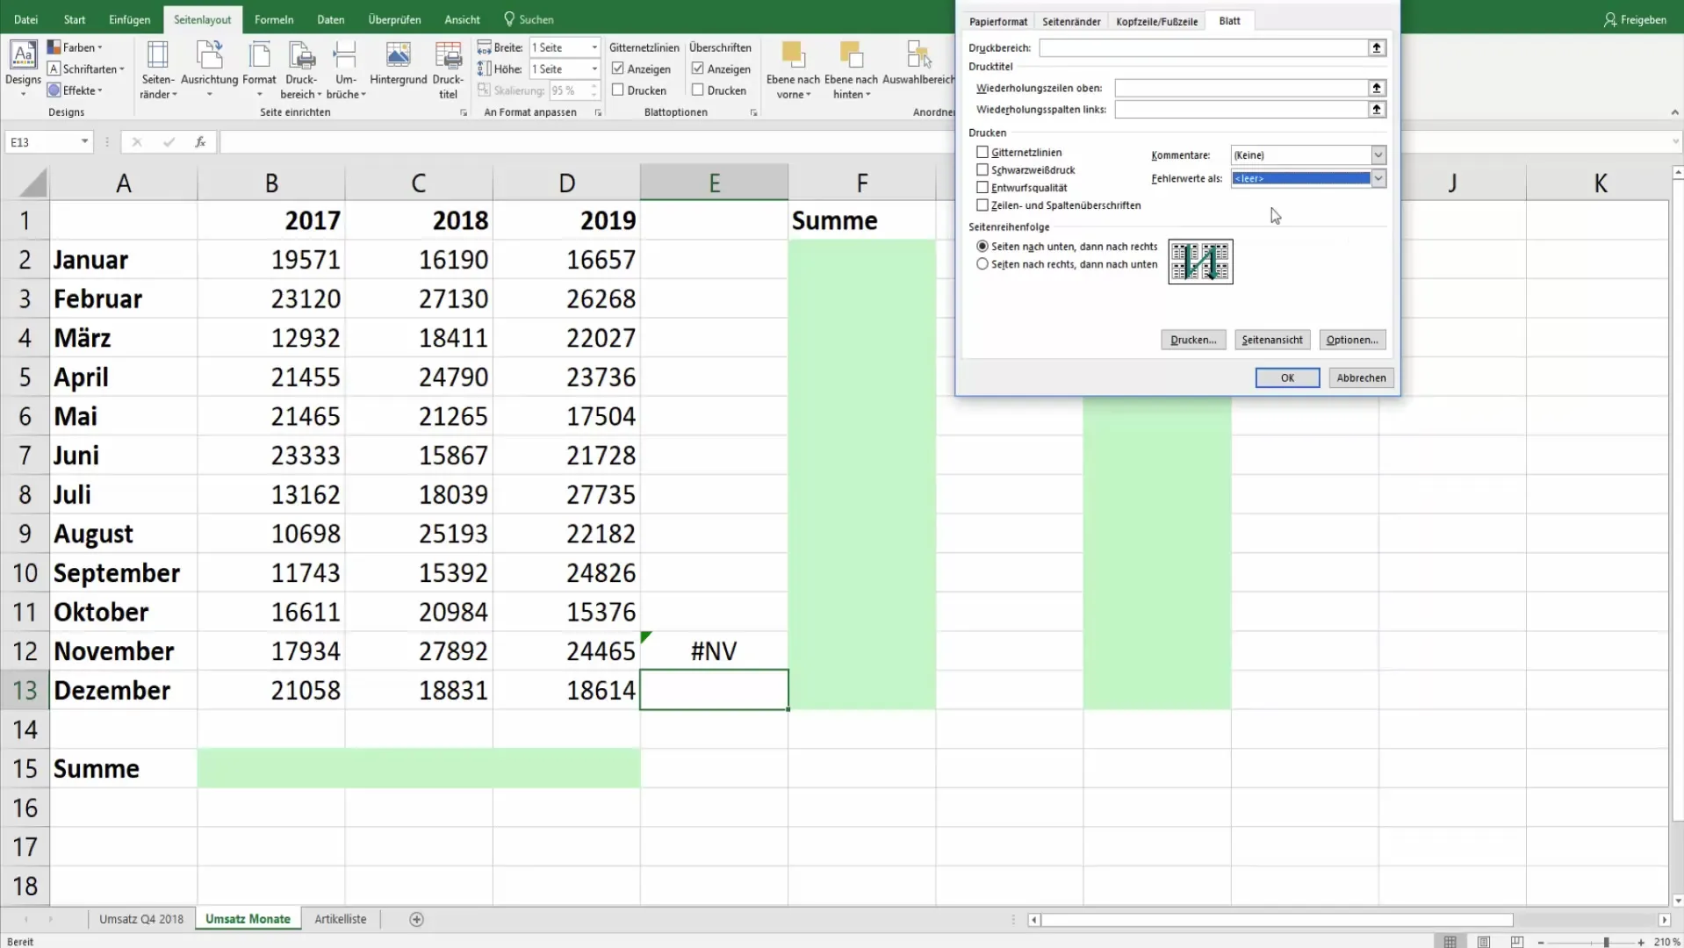Open the Fehlerwerte als dropdown
1684x948 pixels.
(1378, 178)
